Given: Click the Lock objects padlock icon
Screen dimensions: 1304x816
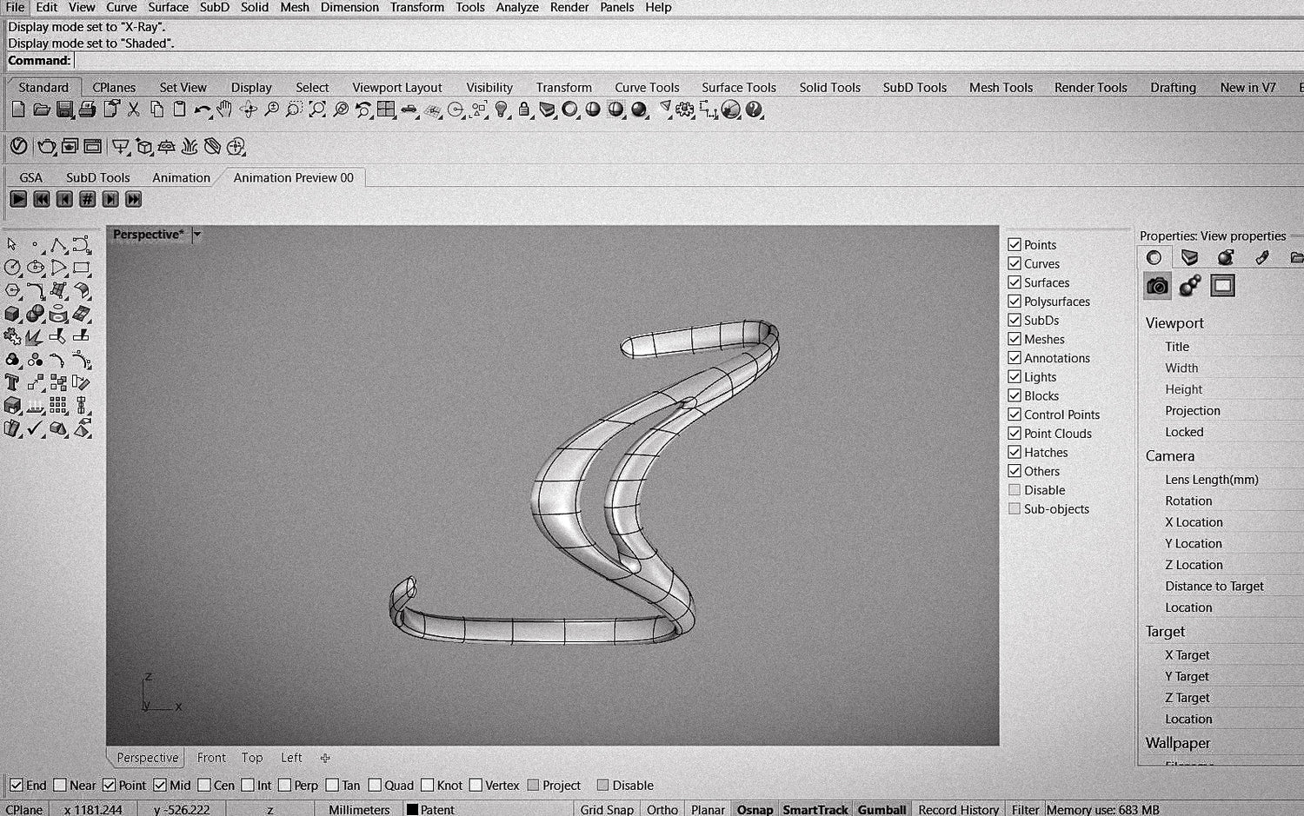Looking at the screenshot, I should [524, 109].
